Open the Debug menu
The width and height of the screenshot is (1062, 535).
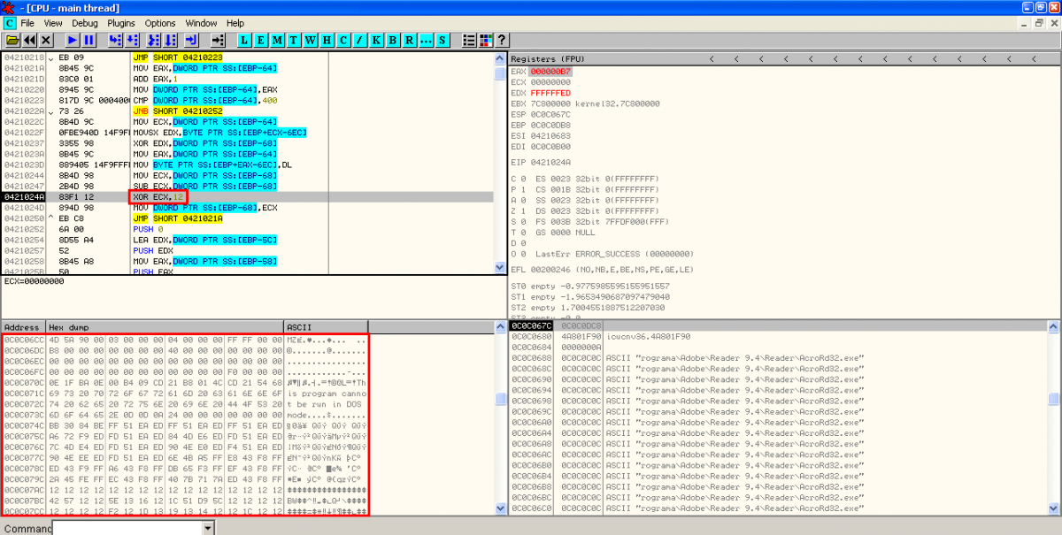click(x=85, y=23)
